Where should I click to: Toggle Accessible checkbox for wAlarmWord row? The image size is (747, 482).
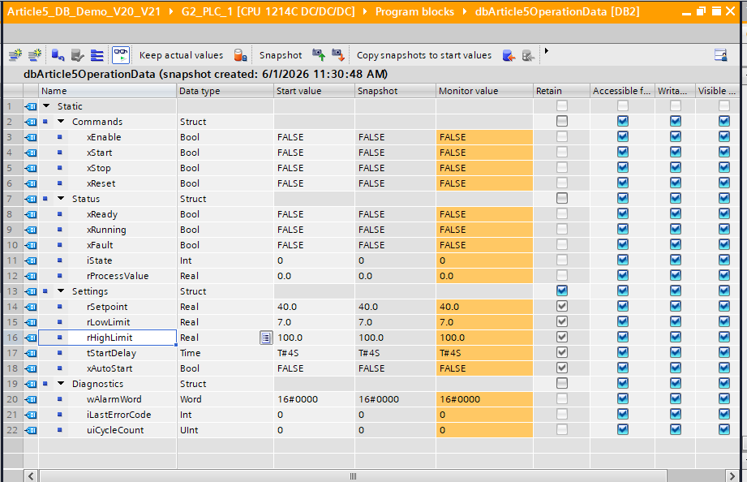(x=623, y=398)
